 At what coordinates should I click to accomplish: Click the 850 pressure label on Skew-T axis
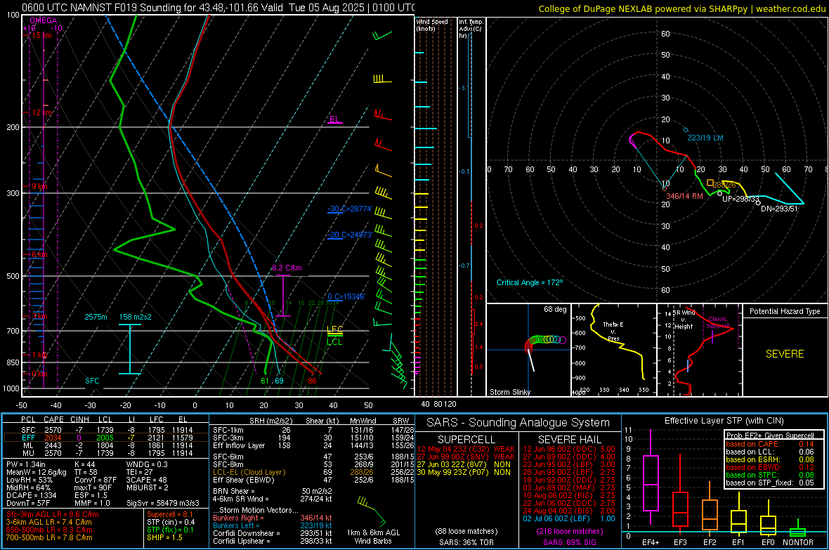coord(13,362)
